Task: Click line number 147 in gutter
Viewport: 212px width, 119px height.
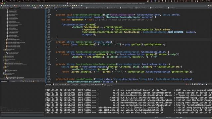Action: [48, 40]
